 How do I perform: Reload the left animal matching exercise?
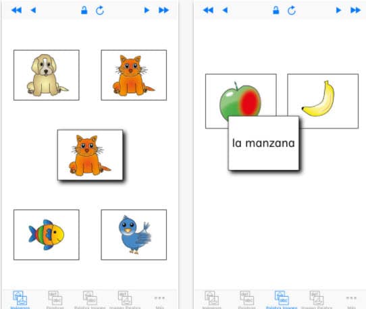point(100,11)
